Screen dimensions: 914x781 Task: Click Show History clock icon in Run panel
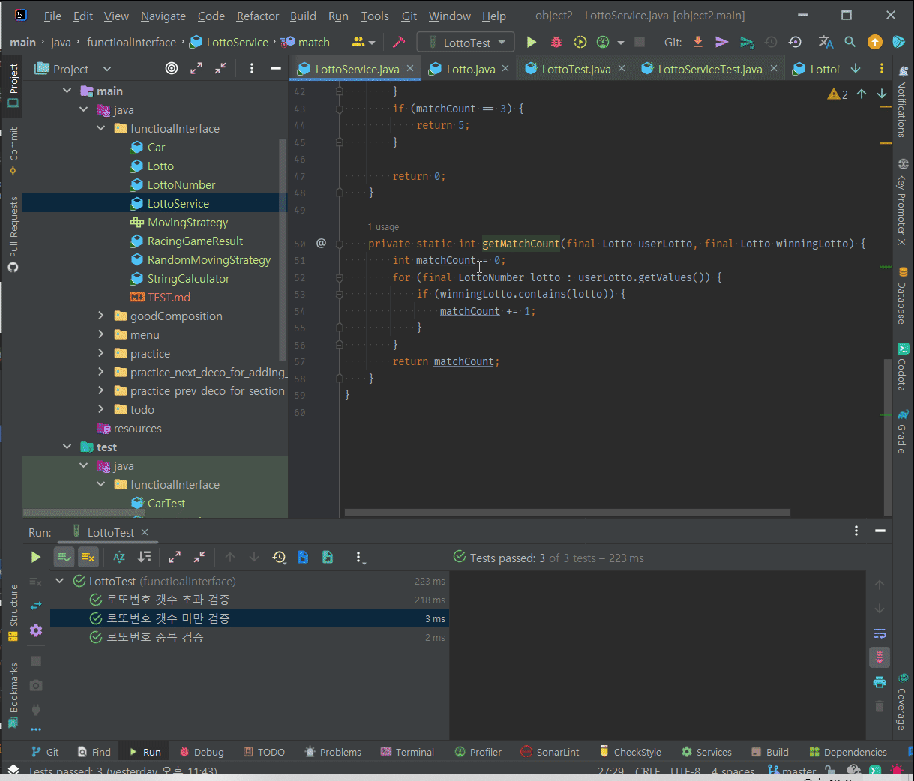point(279,557)
